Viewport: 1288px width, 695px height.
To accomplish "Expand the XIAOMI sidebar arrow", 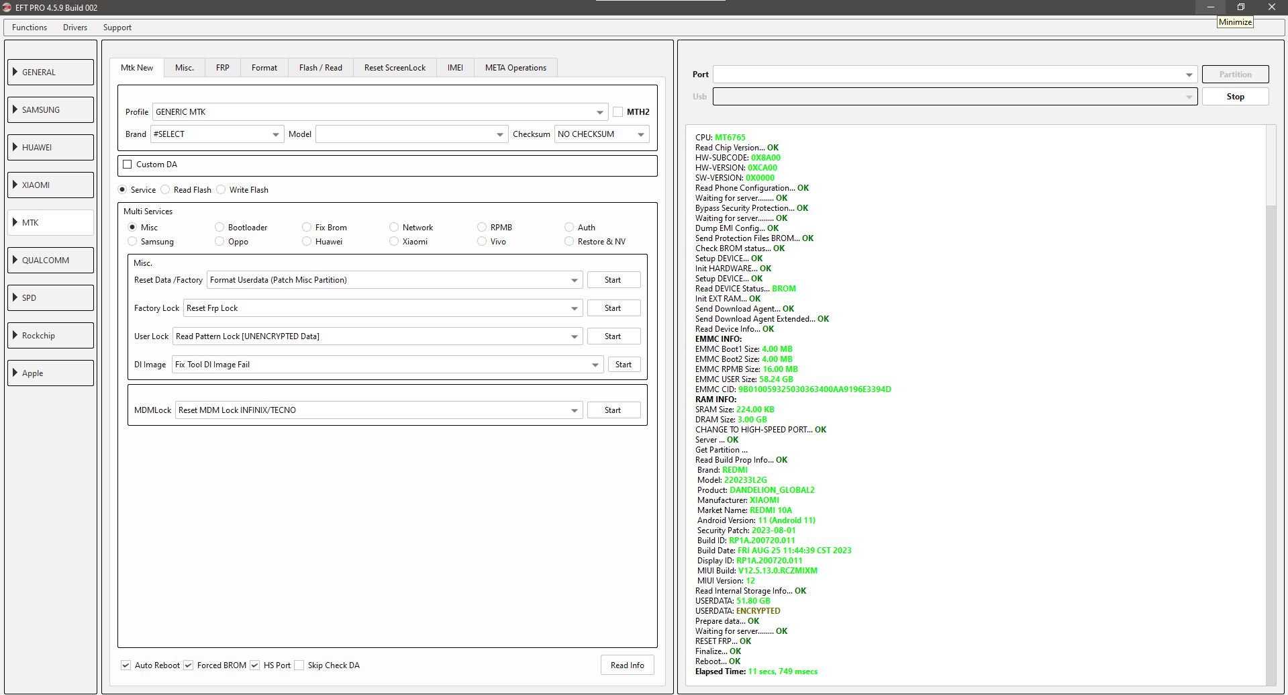I will pyautogui.click(x=15, y=185).
